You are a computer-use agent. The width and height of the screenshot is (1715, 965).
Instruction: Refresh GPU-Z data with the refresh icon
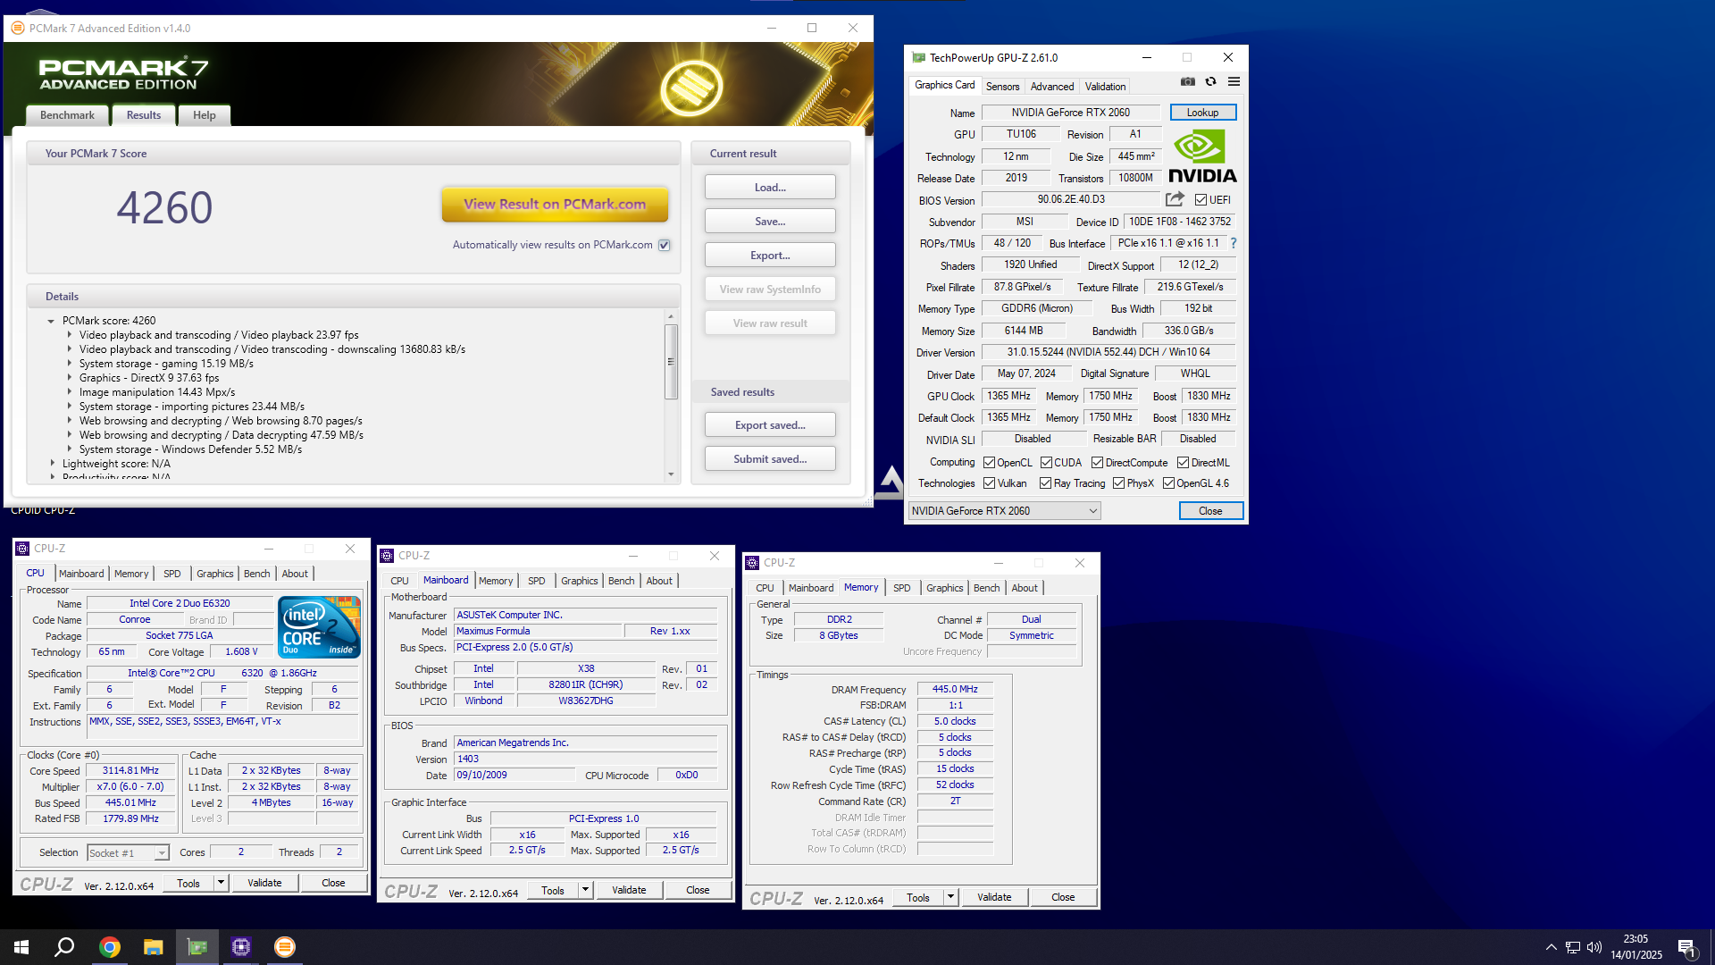click(x=1210, y=81)
